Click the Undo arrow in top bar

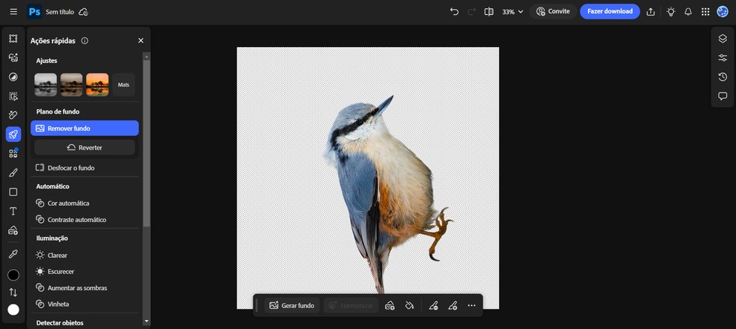(454, 12)
